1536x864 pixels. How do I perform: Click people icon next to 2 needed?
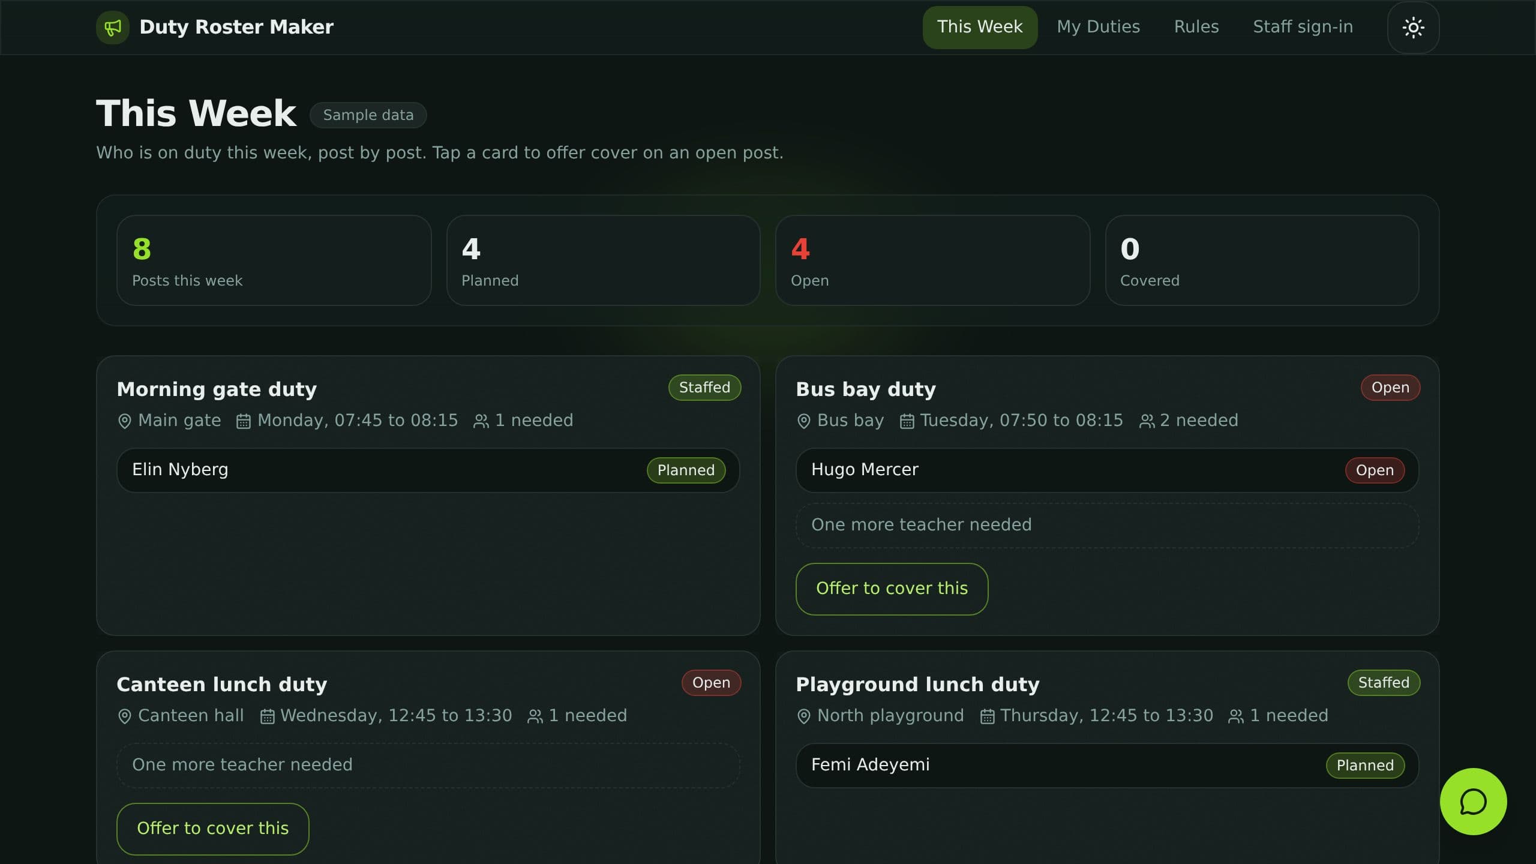(x=1147, y=421)
